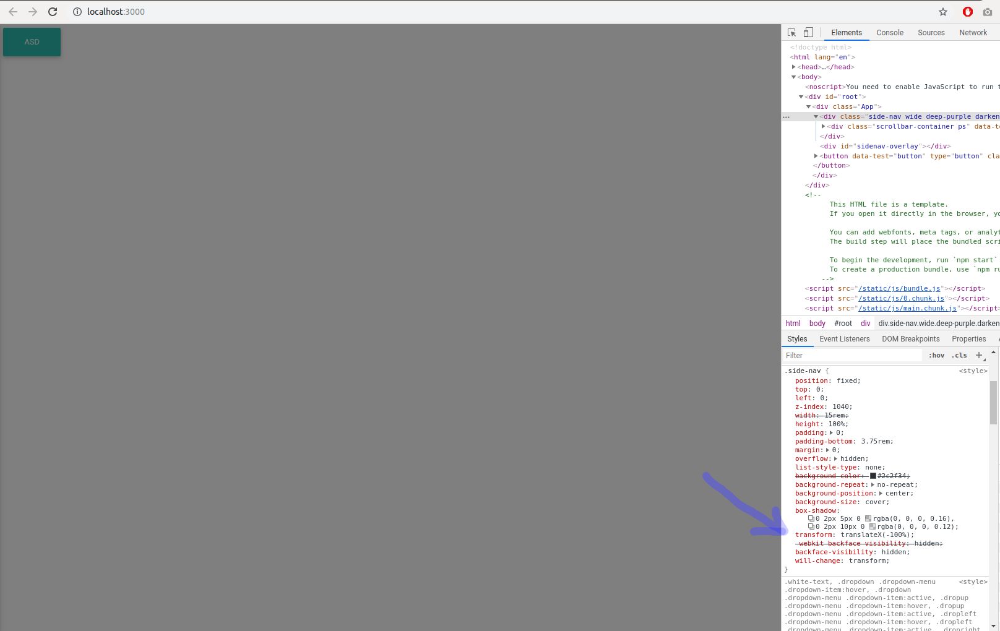
Task: Collapse the side-nav div node
Action: point(816,116)
